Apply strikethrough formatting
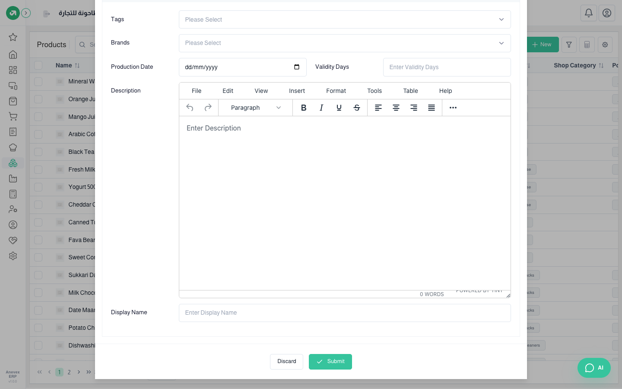 pyautogui.click(x=357, y=108)
